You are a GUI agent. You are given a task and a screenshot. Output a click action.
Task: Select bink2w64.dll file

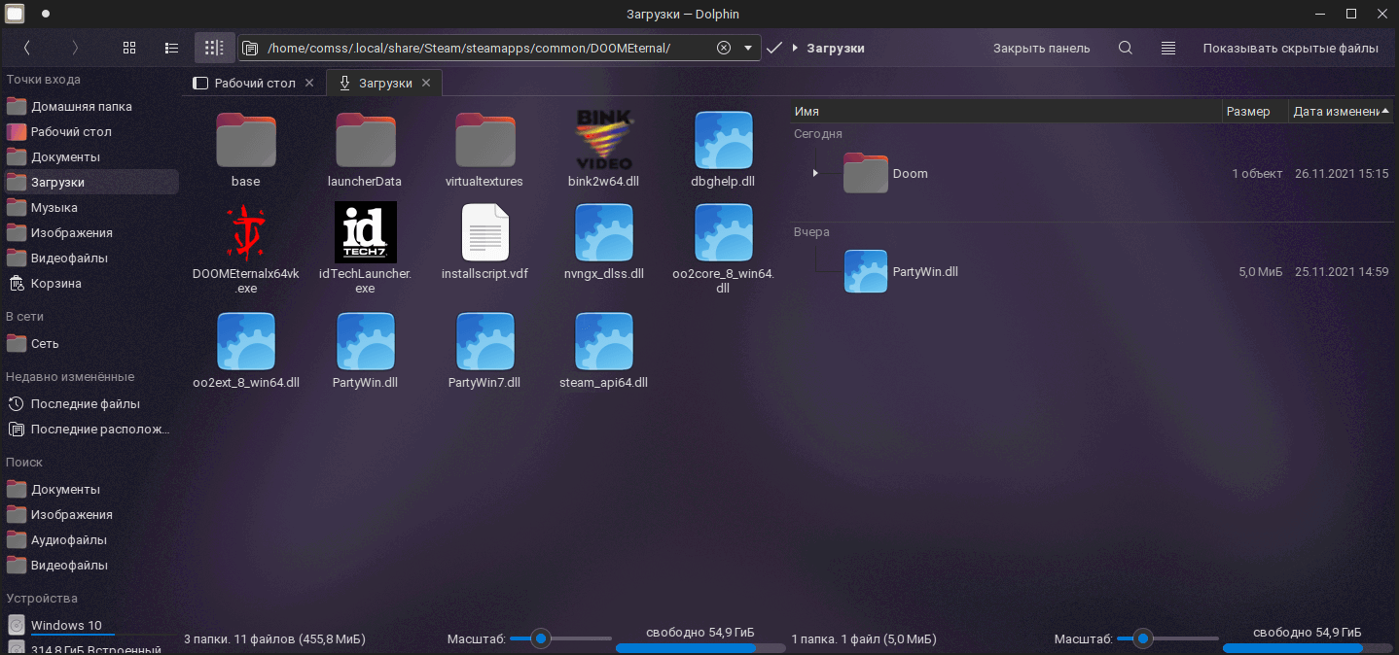(x=604, y=150)
